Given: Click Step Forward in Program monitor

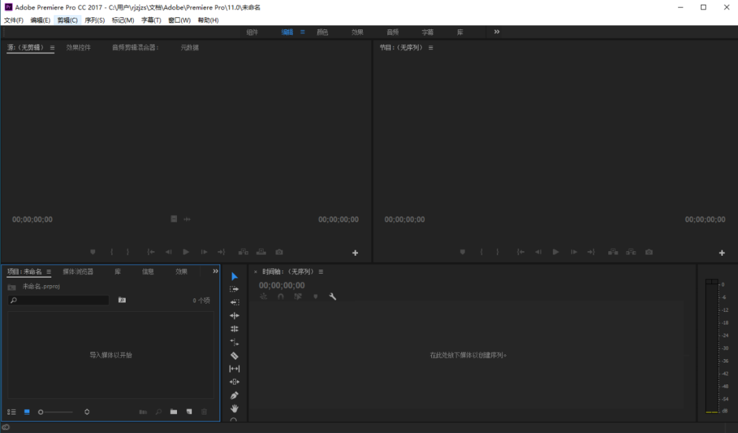Looking at the screenshot, I should (x=574, y=252).
